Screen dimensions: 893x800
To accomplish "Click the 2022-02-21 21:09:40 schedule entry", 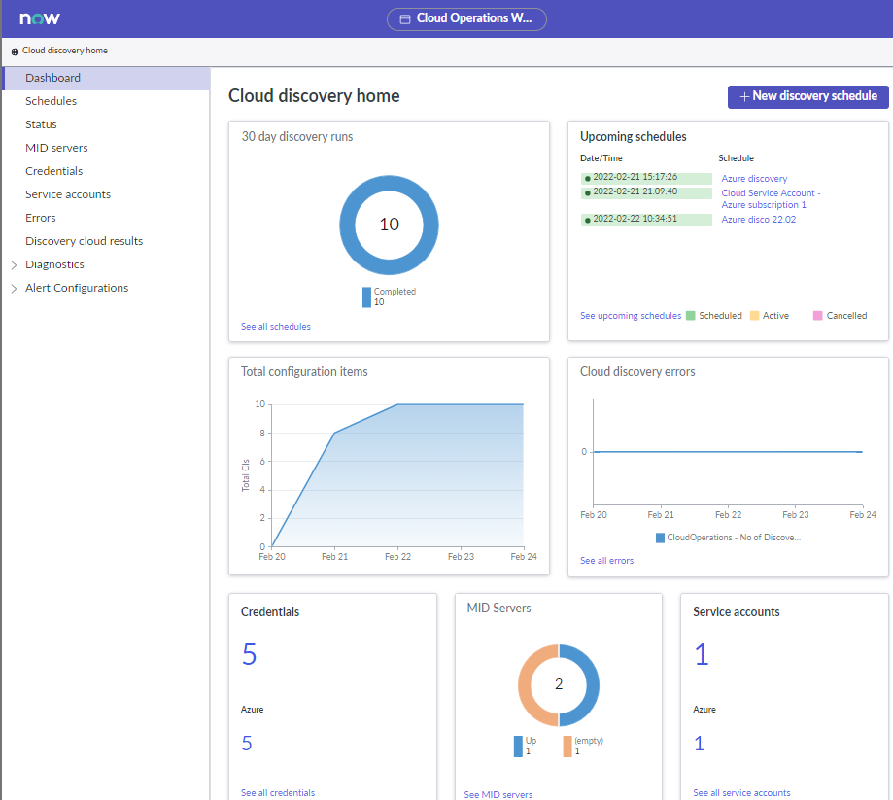I will 646,192.
